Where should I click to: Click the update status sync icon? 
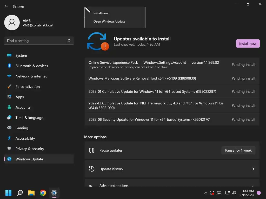pos(98,41)
